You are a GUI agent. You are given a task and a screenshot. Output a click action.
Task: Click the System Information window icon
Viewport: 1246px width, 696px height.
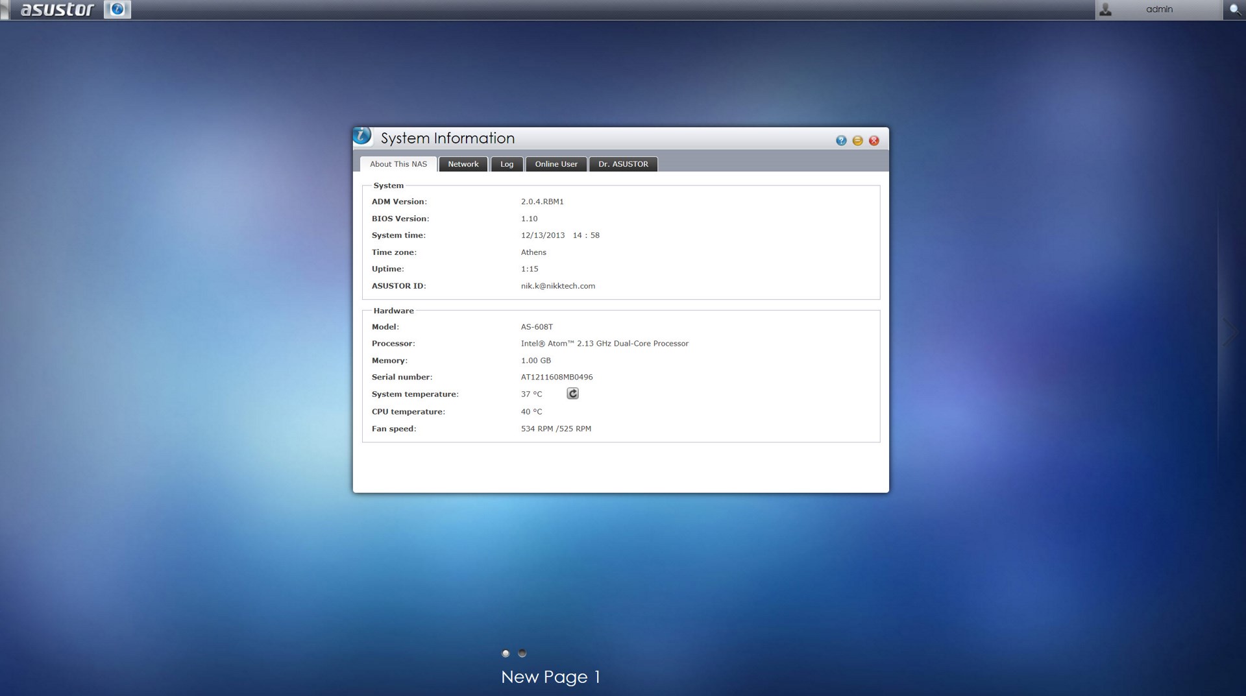362,136
